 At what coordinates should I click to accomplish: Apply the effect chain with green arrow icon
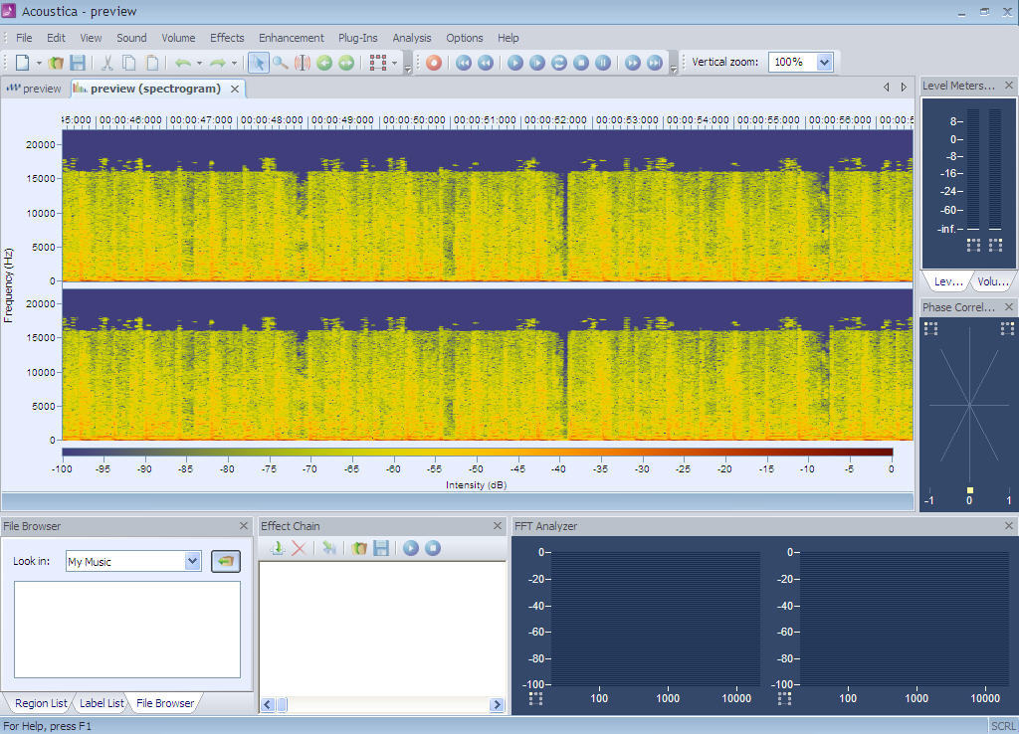click(x=329, y=548)
